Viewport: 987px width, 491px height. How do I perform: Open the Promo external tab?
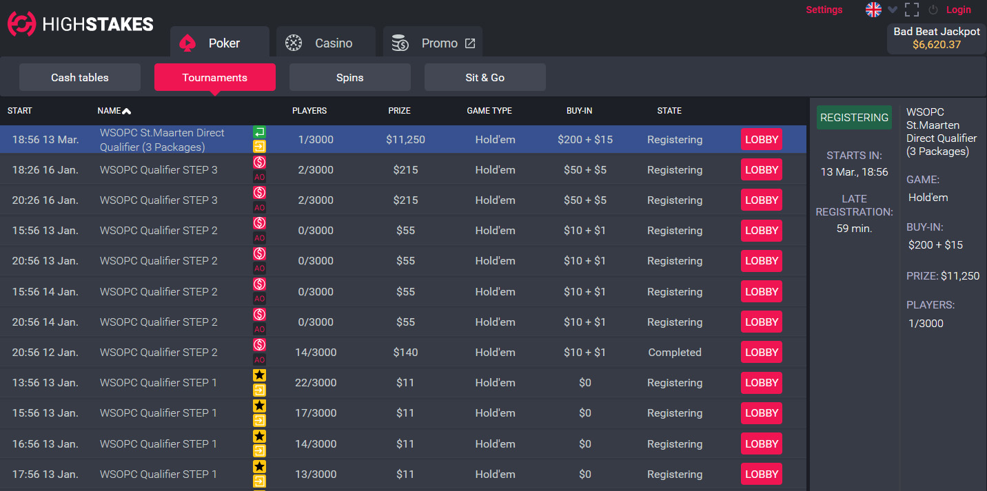tap(432, 43)
